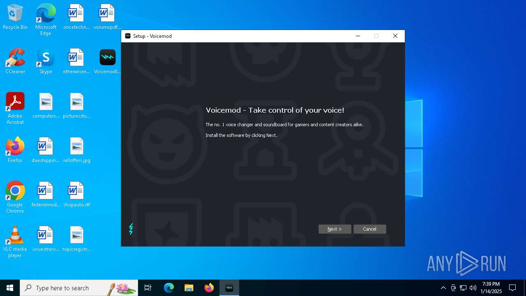Select the Firefox desktop shortcut
This screenshot has width=526, height=296.
15,150
